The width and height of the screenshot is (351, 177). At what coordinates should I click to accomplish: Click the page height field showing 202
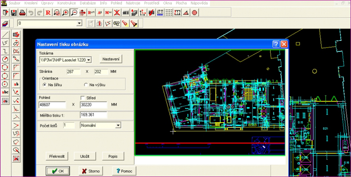click(x=101, y=72)
